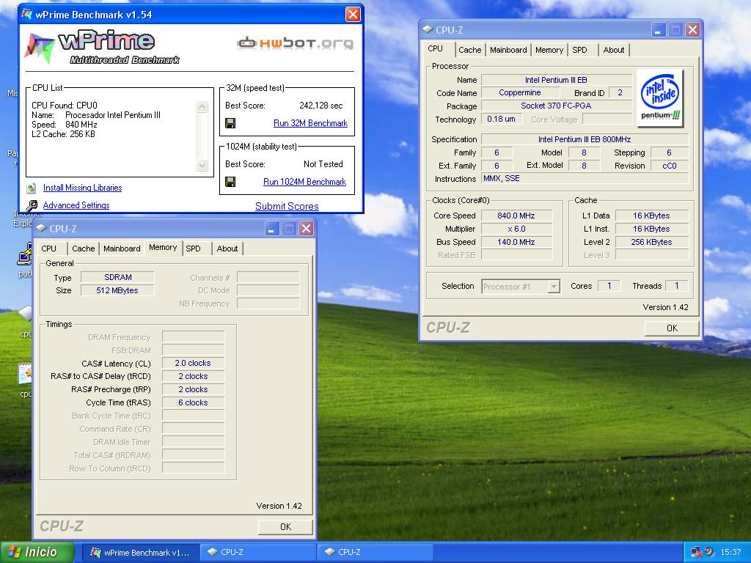The height and width of the screenshot is (563, 751).
Task: Click the Specification Pentium III EB 800MHz field
Action: (x=585, y=139)
